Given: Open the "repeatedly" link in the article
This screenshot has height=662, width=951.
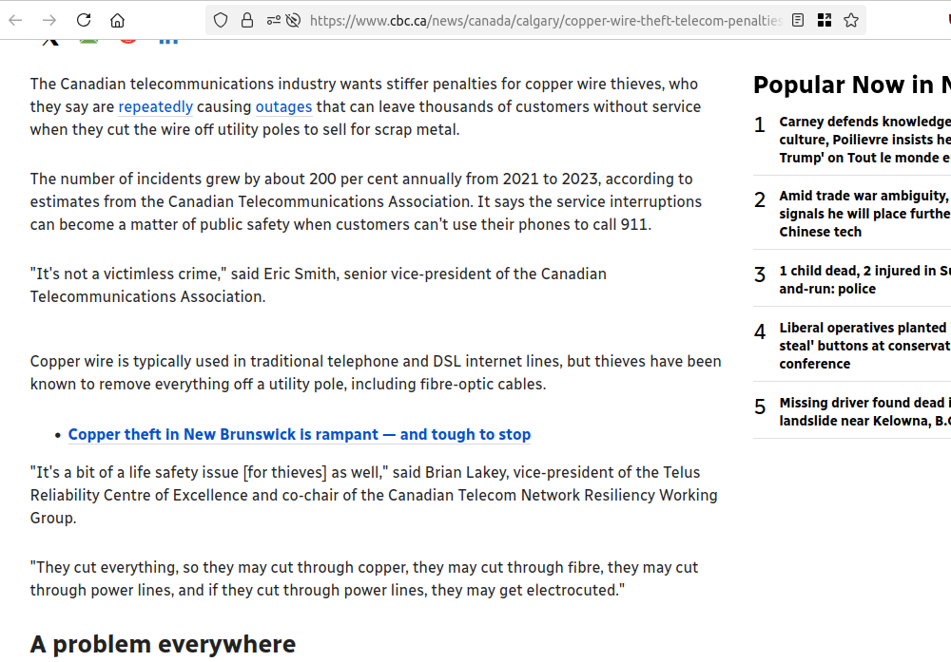Looking at the screenshot, I should (x=156, y=106).
